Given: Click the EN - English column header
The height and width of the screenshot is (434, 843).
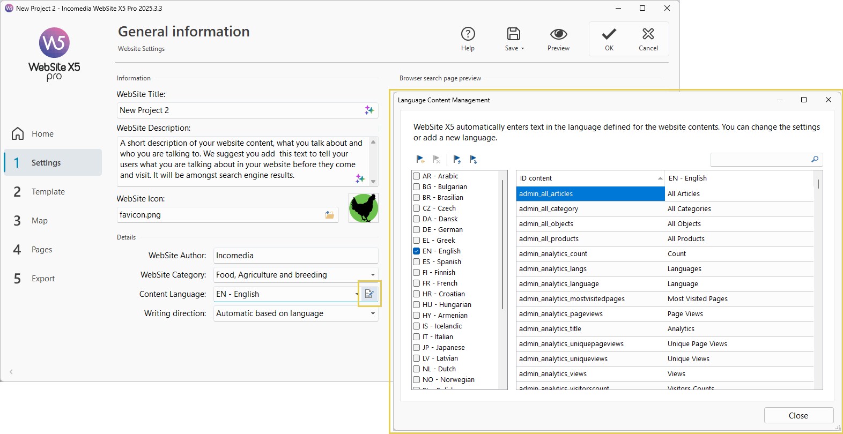Looking at the screenshot, I should tap(739, 178).
